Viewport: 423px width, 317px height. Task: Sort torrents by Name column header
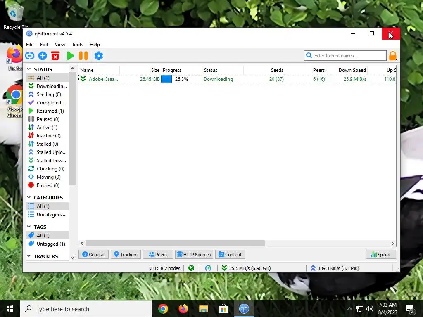point(99,70)
